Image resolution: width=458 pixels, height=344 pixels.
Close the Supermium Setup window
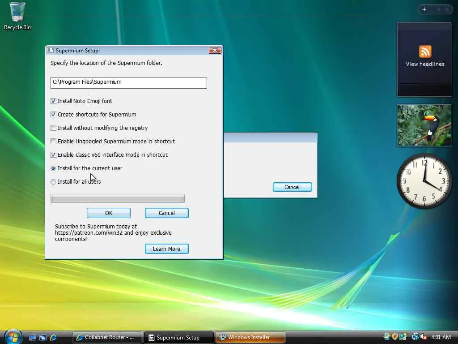coord(215,50)
